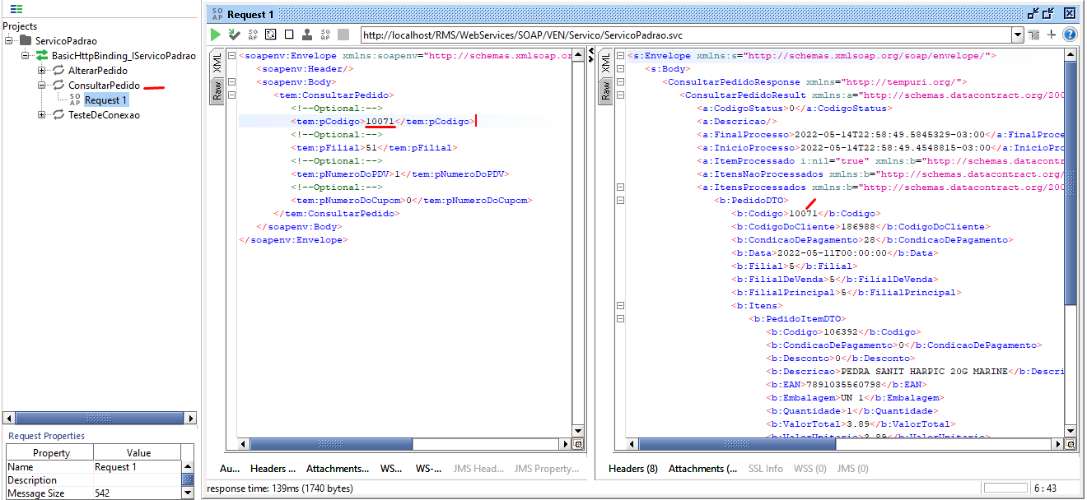The width and height of the screenshot is (1087, 500).
Task: Click TesteDeConexao operation cycle icon
Action: click(x=58, y=115)
